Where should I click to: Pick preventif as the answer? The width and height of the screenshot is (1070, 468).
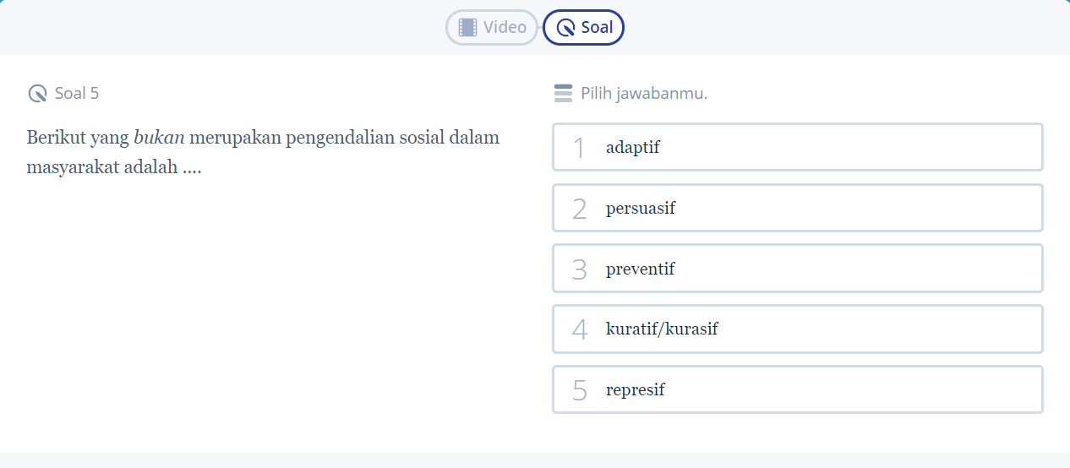pos(797,269)
